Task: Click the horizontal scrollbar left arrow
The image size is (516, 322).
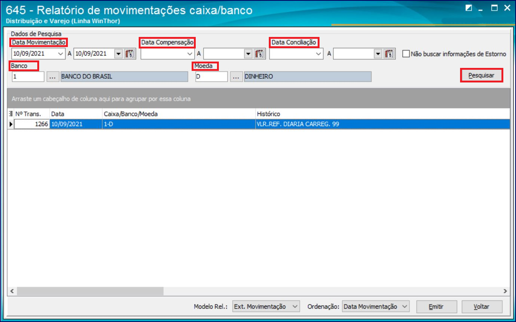Action: [11, 291]
